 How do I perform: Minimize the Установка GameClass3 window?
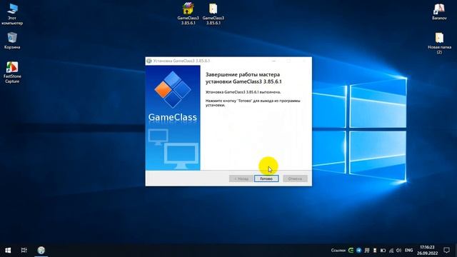(x=274, y=61)
